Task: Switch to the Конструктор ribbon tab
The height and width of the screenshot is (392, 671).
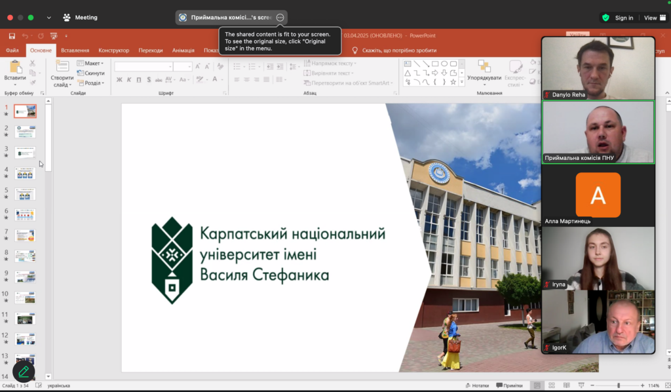Action: pyautogui.click(x=114, y=50)
